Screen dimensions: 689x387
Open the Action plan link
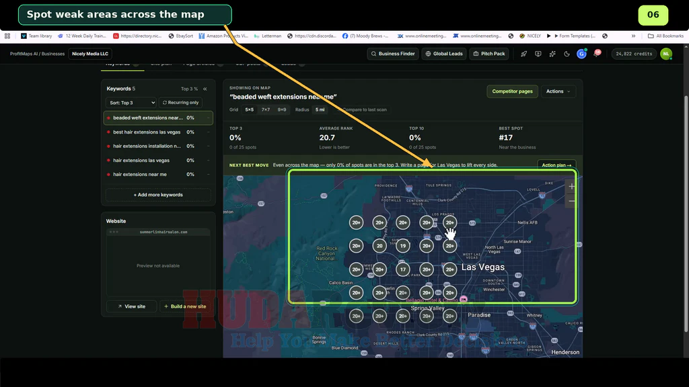(x=556, y=165)
